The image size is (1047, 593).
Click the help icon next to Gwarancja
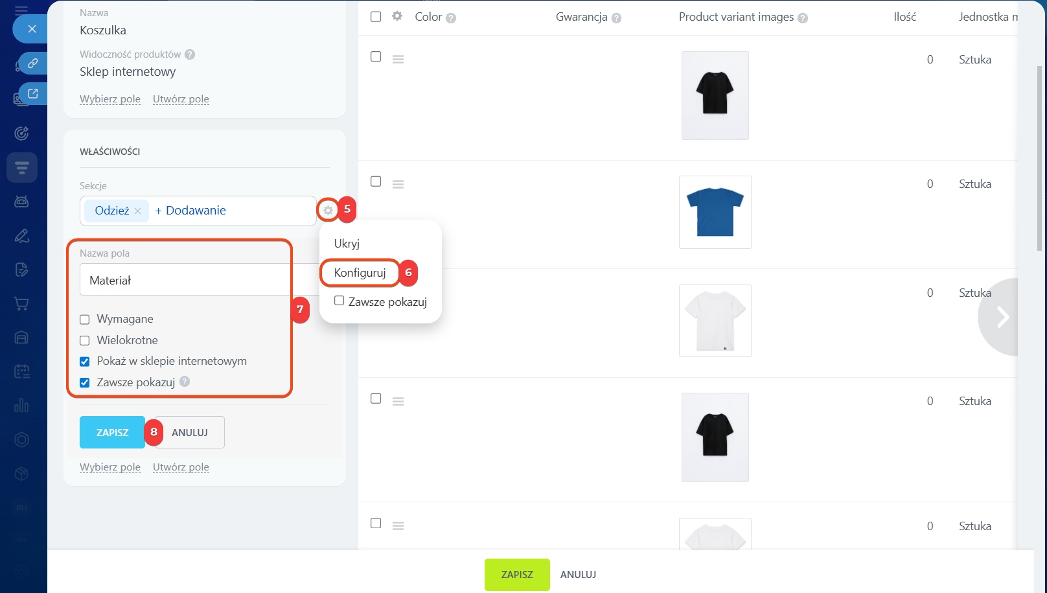(616, 18)
